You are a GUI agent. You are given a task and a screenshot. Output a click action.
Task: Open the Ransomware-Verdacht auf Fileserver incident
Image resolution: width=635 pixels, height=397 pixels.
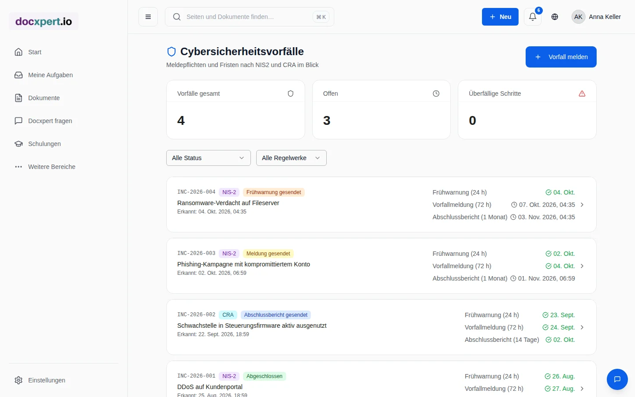click(x=228, y=203)
